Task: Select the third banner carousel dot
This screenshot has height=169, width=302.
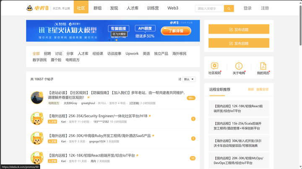Action: pos(116,40)
